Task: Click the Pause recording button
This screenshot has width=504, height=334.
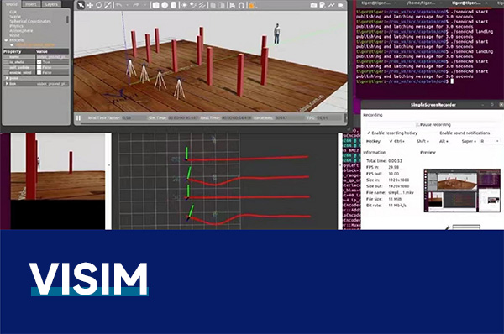Action: point(433,124)
